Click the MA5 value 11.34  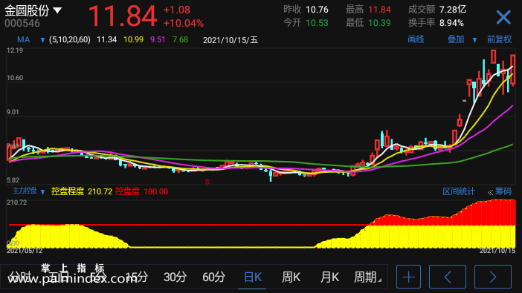[107, 40]
